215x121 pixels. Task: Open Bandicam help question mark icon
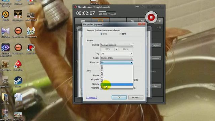[143, 7]
